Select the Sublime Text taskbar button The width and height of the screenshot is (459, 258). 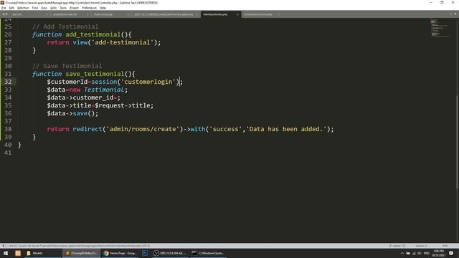[81, 253]
